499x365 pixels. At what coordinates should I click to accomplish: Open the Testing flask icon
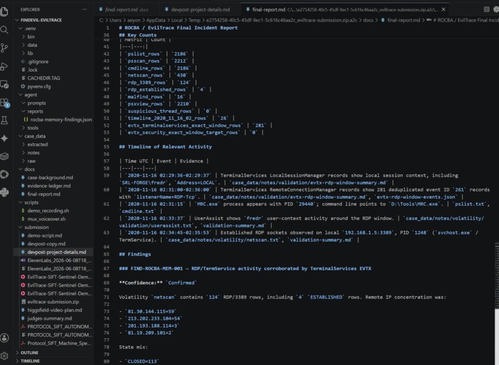(4, 120)
